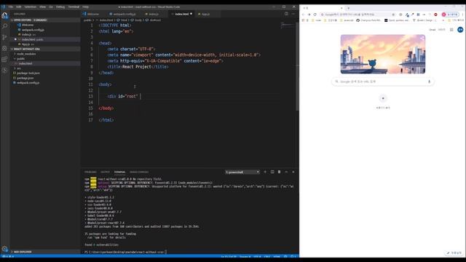
Task: Open the File menu
Action: coord(11,7)
